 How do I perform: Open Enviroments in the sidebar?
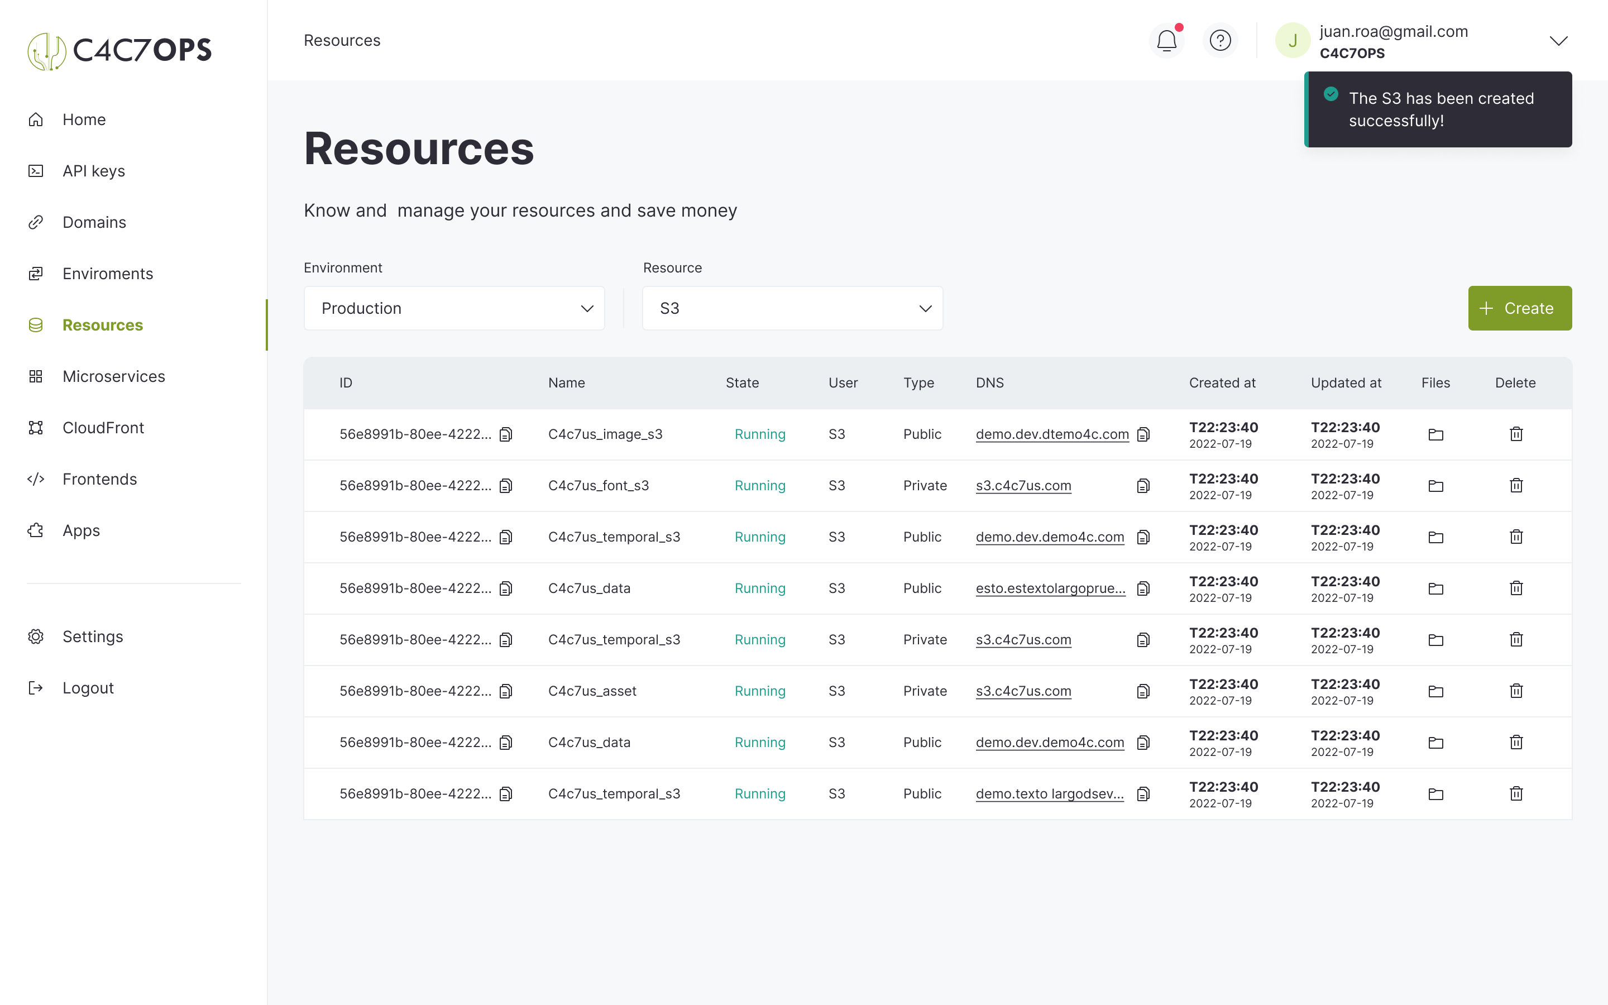(x=107, y=273)
